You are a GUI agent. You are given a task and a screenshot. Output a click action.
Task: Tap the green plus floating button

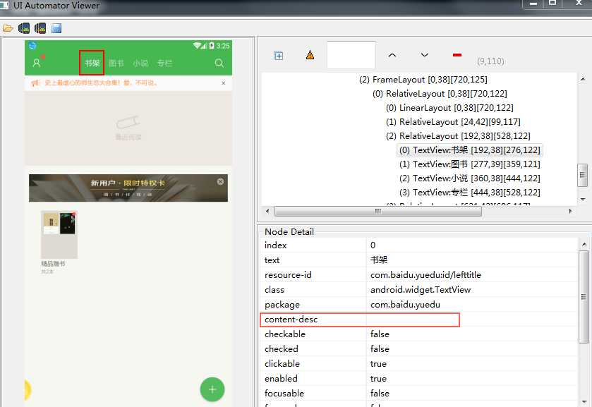(212, 389)
